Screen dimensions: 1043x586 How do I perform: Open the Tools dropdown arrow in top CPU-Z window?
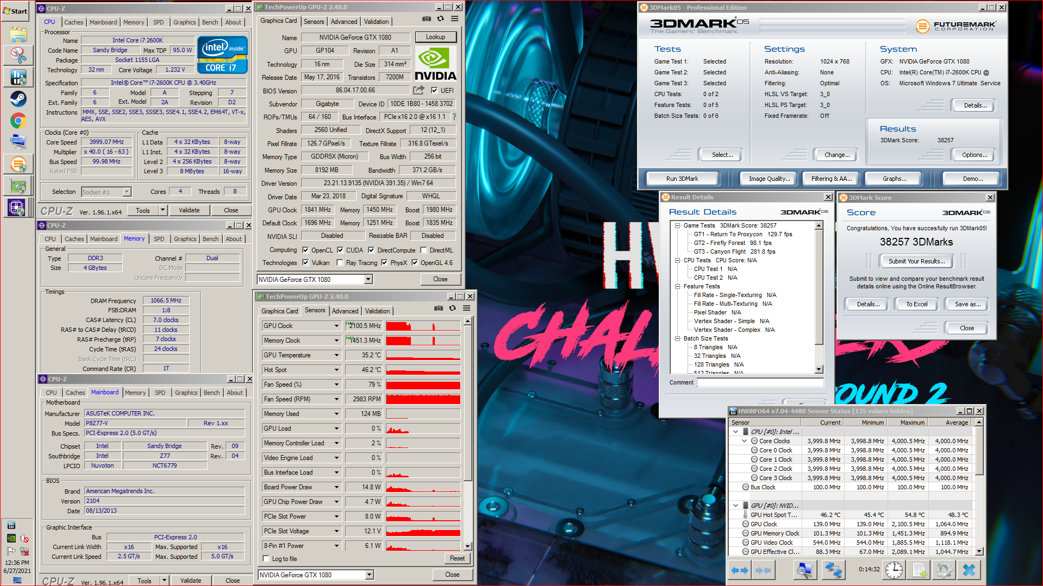tap(163, 210)
